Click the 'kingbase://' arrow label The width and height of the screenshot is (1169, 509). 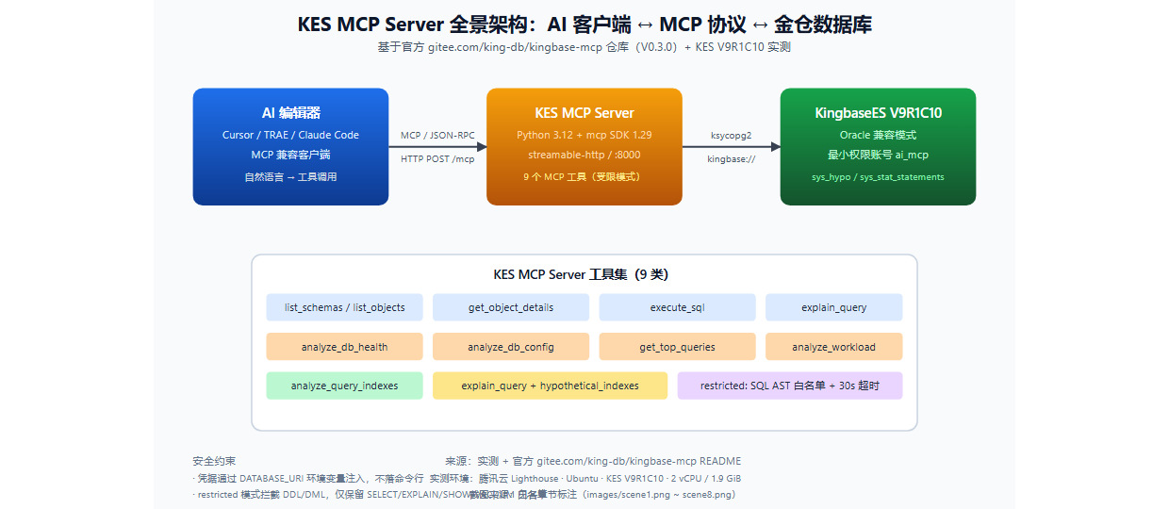click(731, 158)
